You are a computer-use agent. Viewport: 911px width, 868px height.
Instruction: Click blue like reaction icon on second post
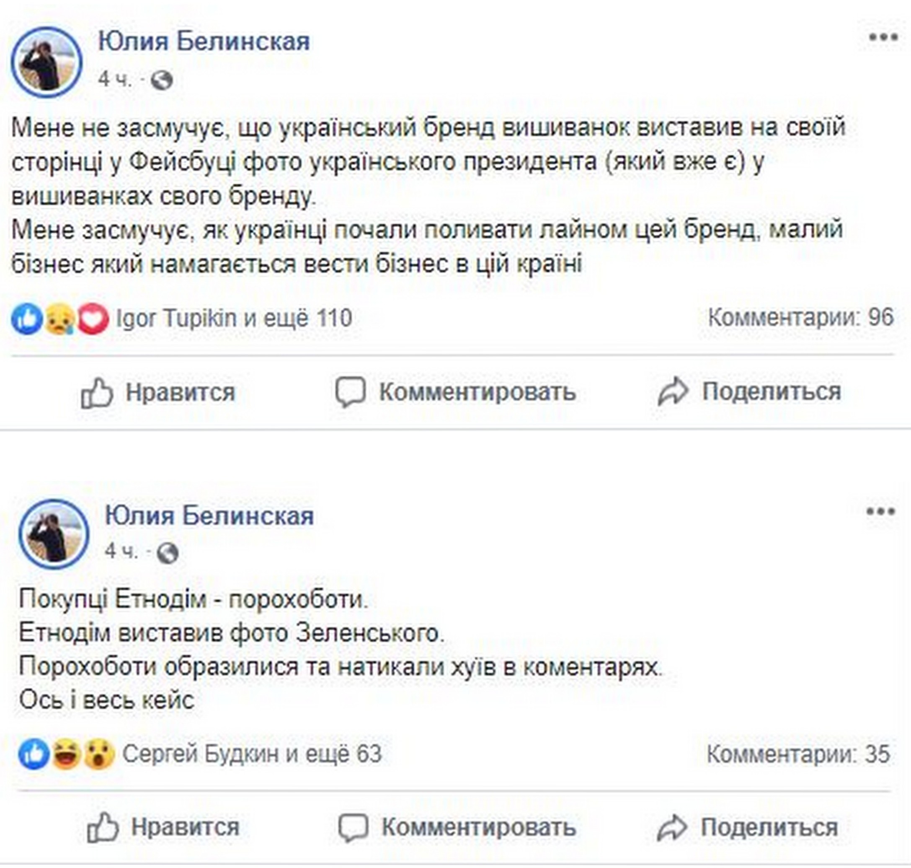[34, 754]
